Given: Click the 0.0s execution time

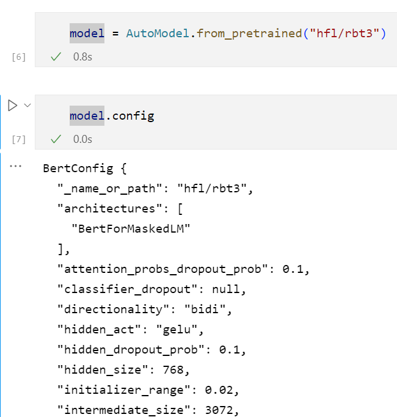Looking at the screenshot, I should [82, 139].
